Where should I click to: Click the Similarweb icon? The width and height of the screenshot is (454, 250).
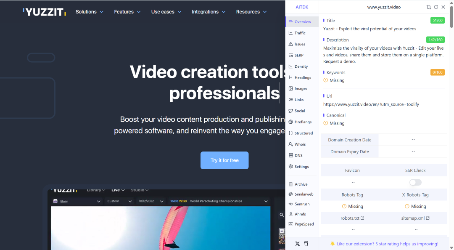pos(291,194)
